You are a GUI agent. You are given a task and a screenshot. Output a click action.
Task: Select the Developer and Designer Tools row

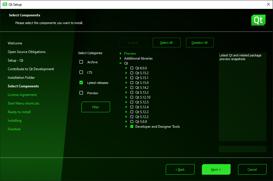tap(157, 126)
